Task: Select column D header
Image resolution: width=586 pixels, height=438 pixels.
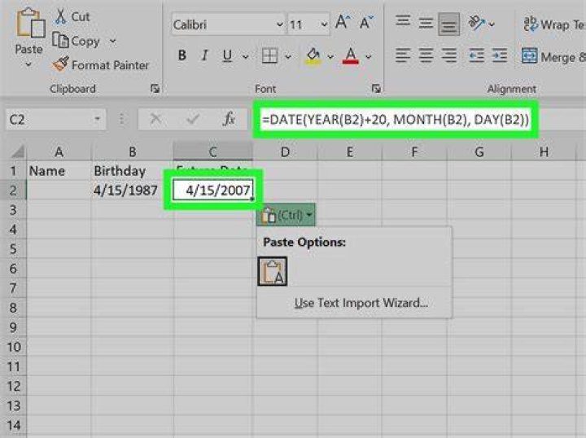Action: pos(285,152)
